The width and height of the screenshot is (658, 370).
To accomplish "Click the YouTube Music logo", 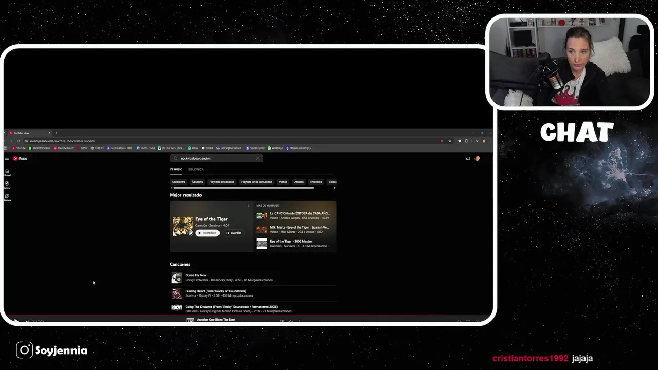I will pos(20,158).
